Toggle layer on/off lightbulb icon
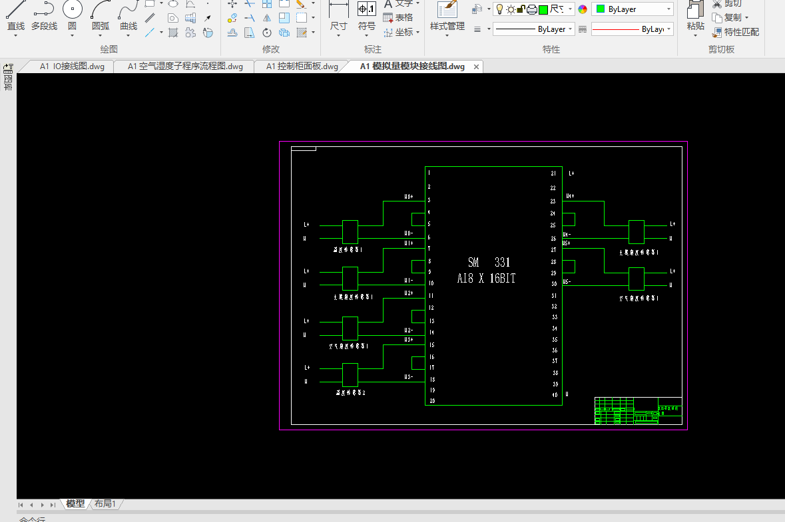785x522 pixels. (499, 9)
